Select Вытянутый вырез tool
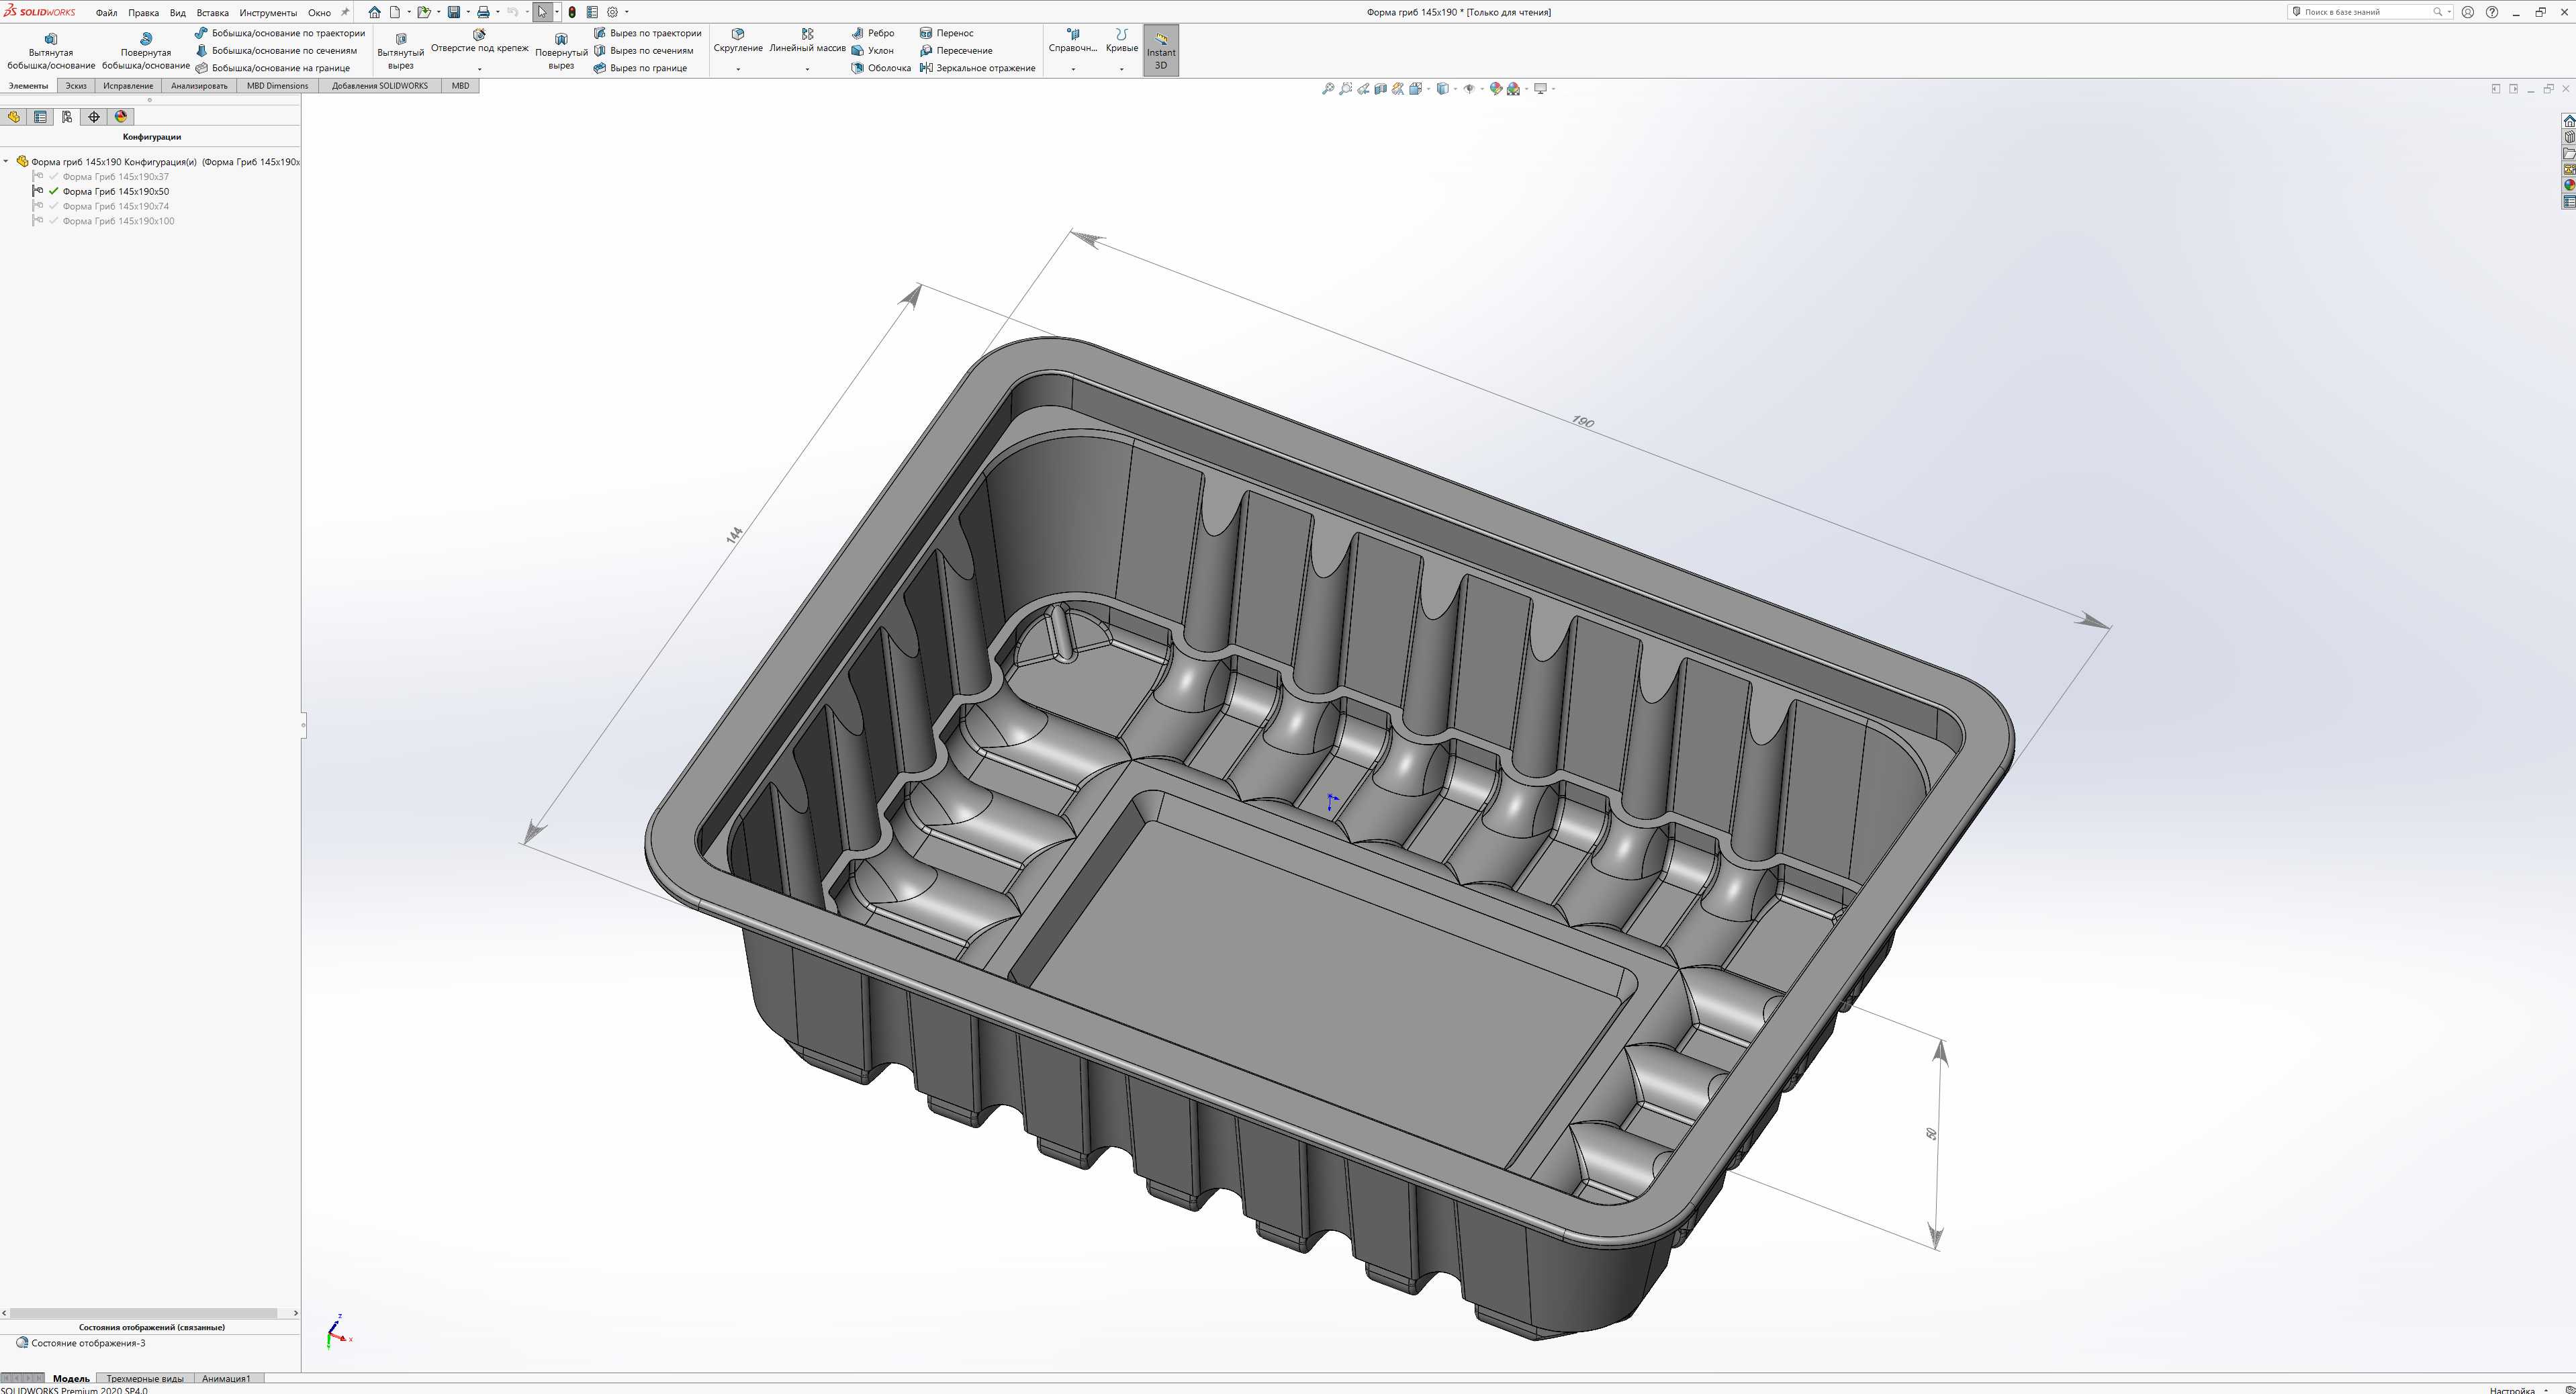This screenshot has width=2576, height=1394. tap(400, 51)
